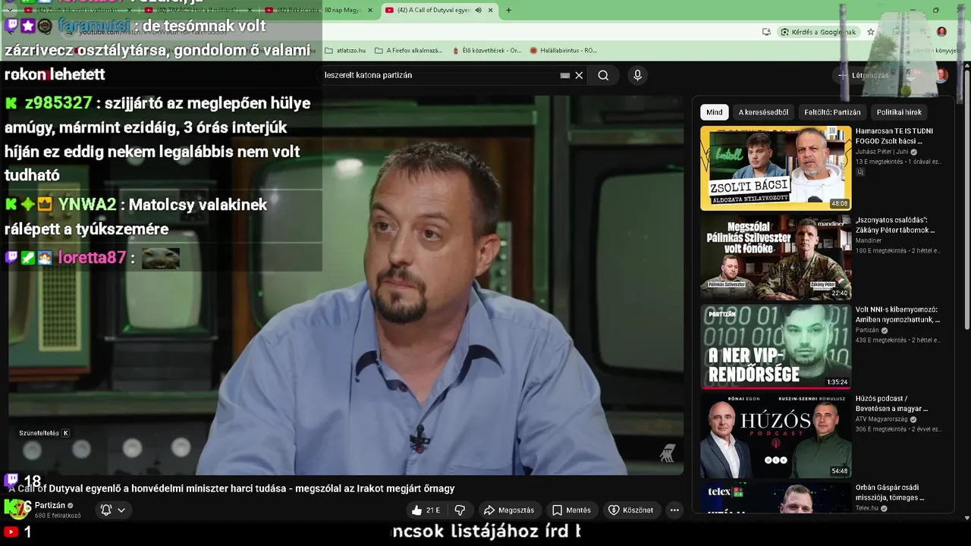This screenshot has height=546, width=971.
Task: Start voice search with the microphone icon
Action: coord(637,75)
